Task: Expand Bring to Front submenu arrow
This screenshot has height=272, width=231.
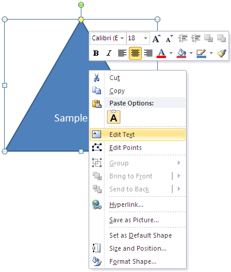Action: click(179, 176)
